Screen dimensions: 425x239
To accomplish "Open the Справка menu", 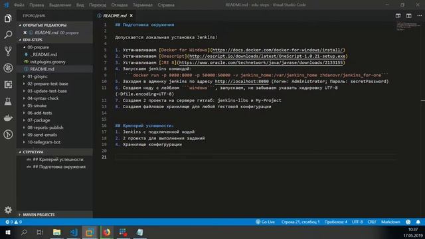I will 166,5.
